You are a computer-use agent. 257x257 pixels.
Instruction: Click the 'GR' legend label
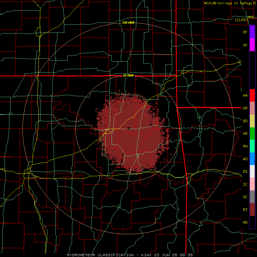pyautogui.click(x=245, y=108)
